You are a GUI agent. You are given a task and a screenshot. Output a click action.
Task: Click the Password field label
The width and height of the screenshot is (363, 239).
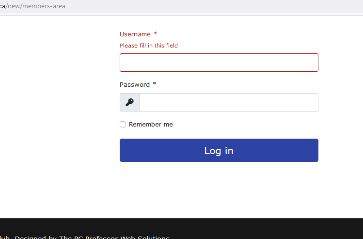pyautogui.click(x=134, y=85)
